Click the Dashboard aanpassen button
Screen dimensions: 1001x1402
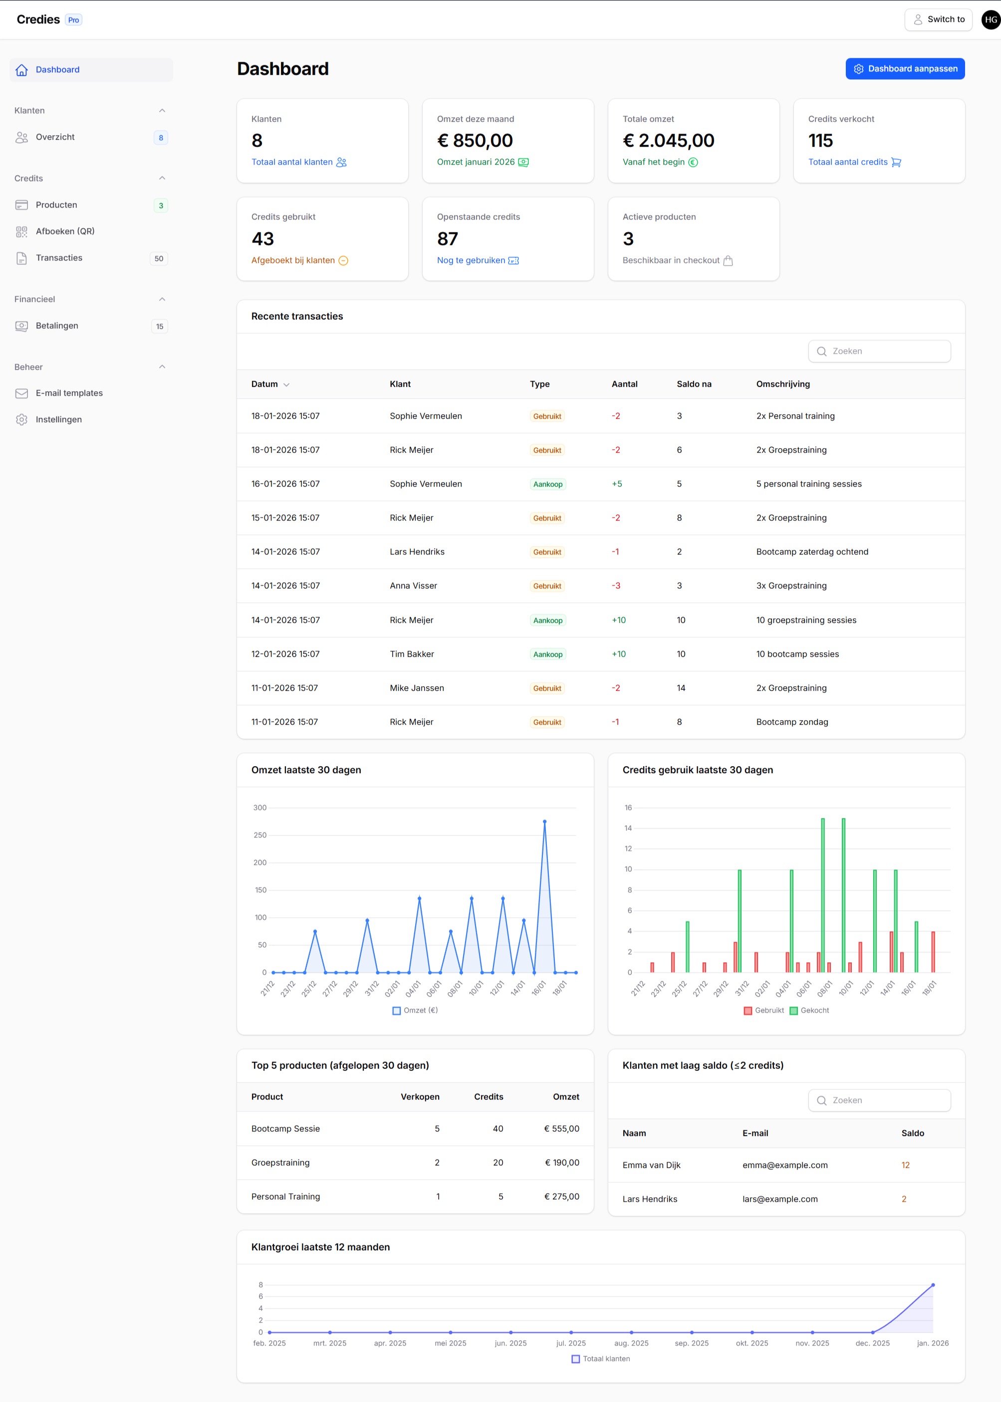[x=904, y=69]
